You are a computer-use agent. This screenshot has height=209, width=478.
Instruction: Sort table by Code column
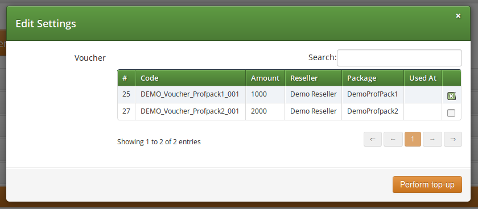coord(191,78)
